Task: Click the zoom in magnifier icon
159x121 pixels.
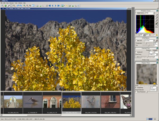Action: click(24, 6)
